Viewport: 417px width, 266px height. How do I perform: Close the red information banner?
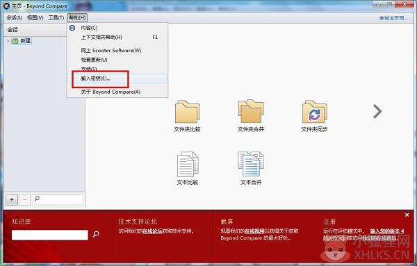point(407,215)
